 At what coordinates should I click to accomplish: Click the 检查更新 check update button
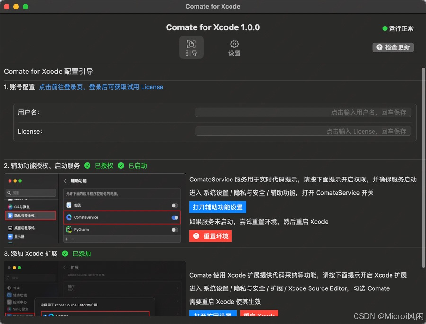tap(393, 47)
